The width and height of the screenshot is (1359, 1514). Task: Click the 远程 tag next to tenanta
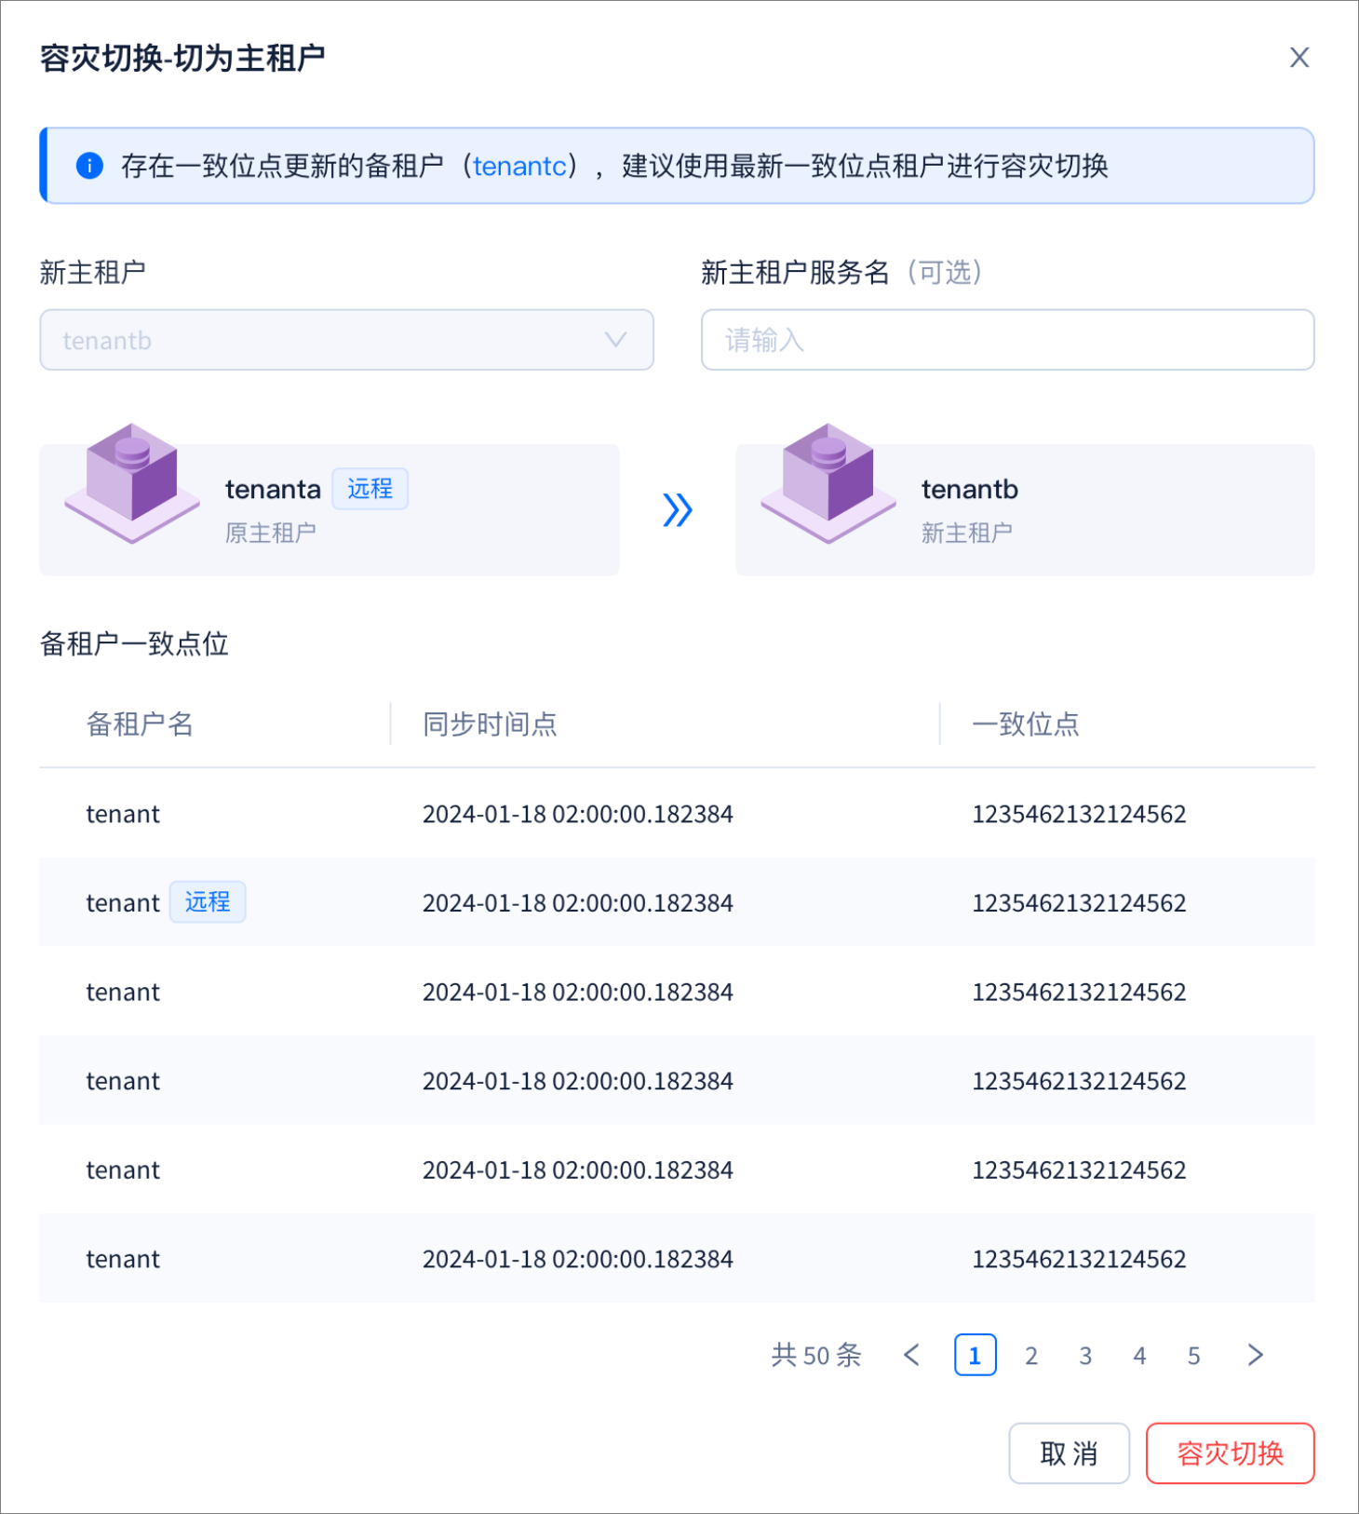[x=370, y=489]
